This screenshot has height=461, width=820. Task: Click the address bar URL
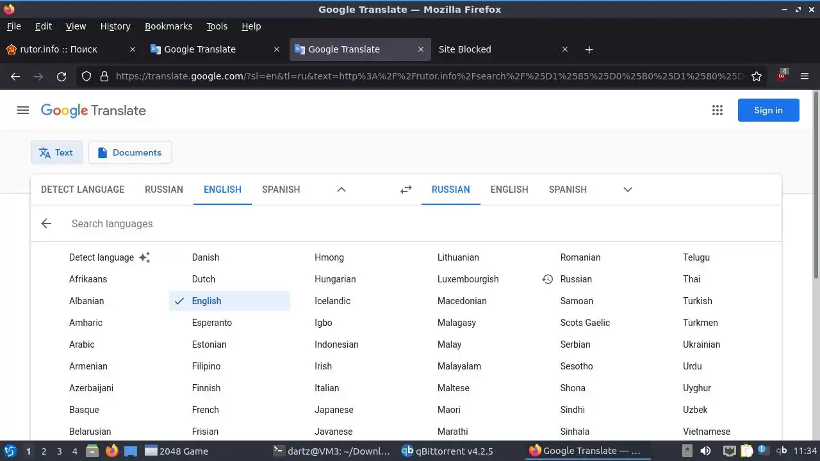429,76
